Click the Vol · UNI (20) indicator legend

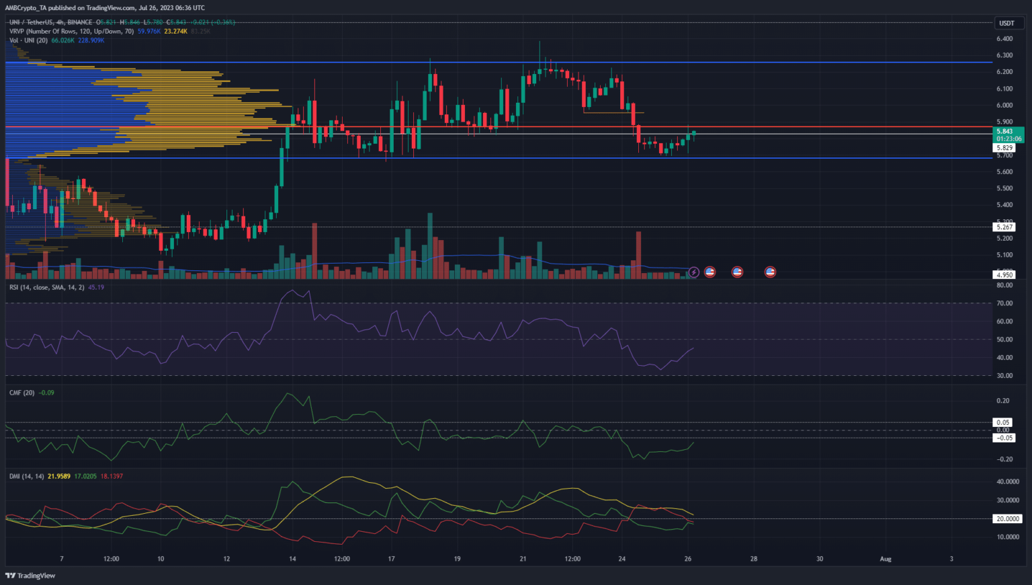coord(28,40)
